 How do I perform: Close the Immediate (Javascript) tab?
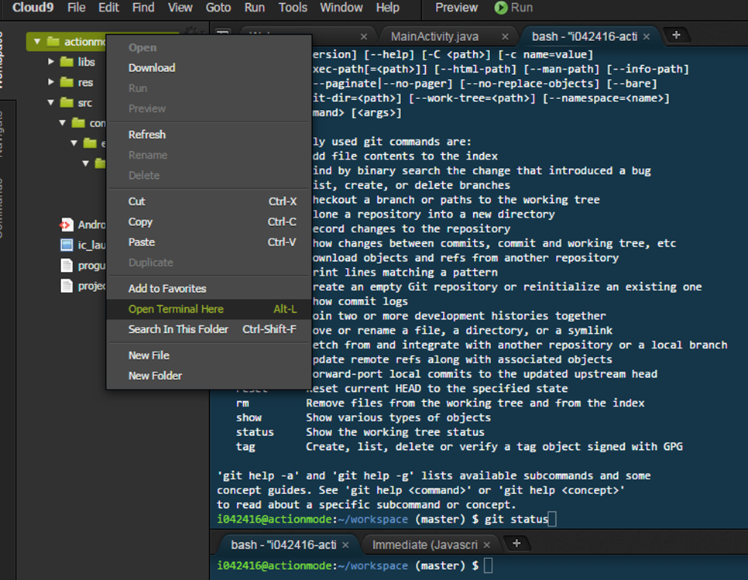486,544
